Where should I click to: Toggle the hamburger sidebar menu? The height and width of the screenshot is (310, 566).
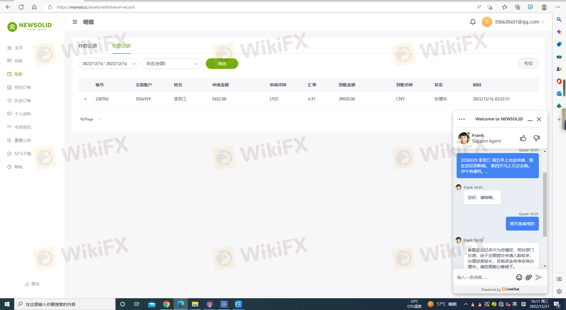click(75, 22)
